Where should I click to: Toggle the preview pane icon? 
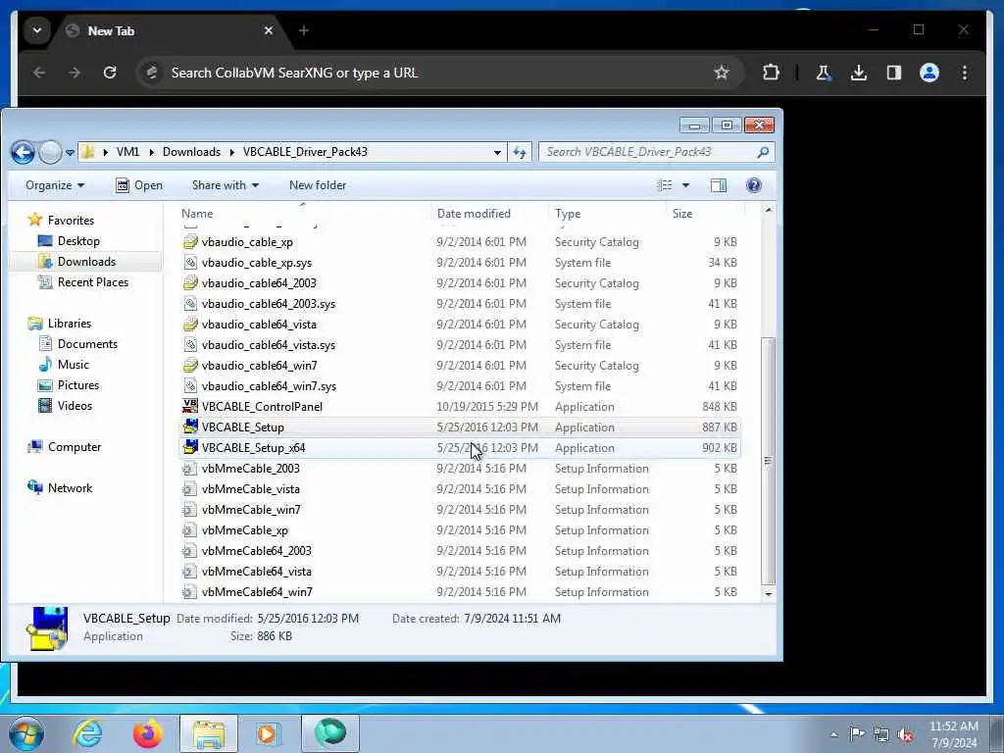tap(719, 185)
